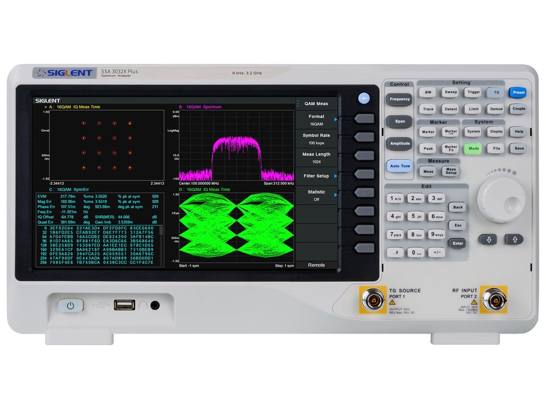This screenshot has width=546, height=409.
Task: Click the decimal point key on the keypad
Action: pyautogui.click(x=395, y=252)
